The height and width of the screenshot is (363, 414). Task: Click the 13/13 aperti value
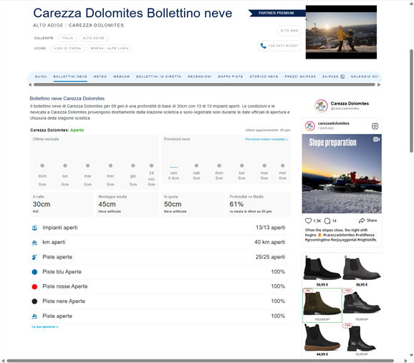[x=270, y=228]
